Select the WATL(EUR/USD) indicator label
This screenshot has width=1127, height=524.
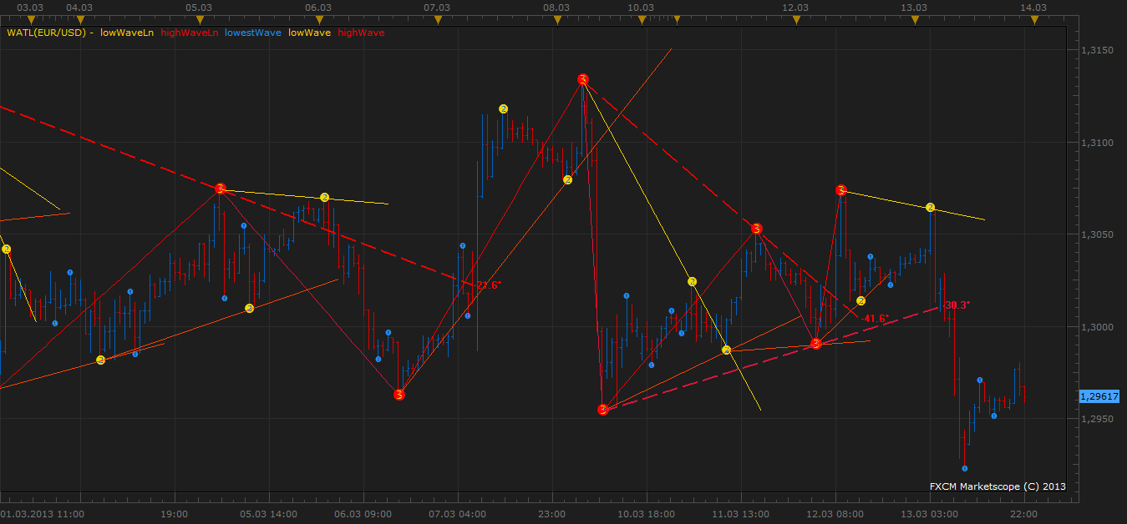point(46,33)
